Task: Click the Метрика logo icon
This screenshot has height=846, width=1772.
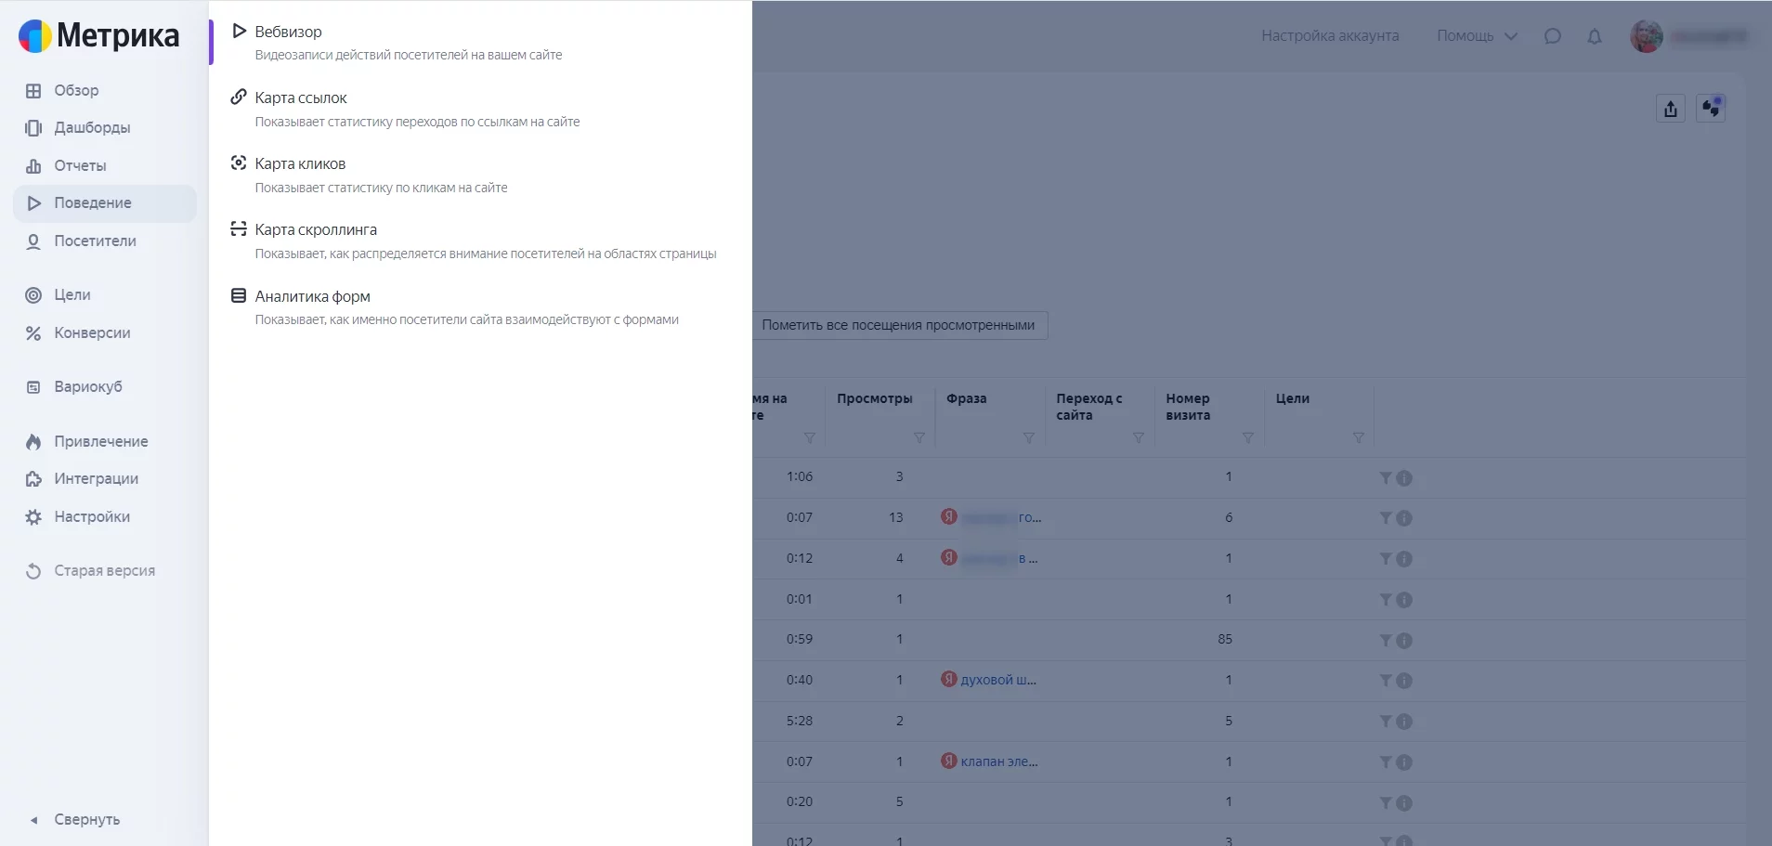Action: point(35,35)
